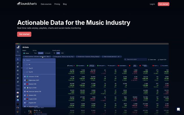184x115 pixels.
Task: Check the Top 25 checkbox
Action: [x=25, y=68]
